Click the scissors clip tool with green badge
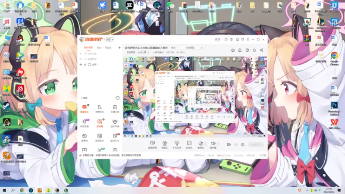Image resolution: width=345 pixels, height=194 pixels. [100, 150]
